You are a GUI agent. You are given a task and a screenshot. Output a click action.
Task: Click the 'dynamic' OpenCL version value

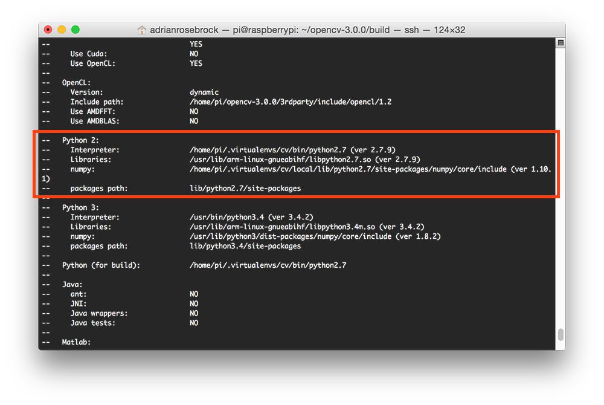tap(204, 92)
